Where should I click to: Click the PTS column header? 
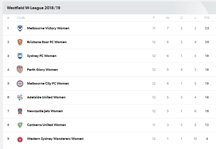pos(207,18)
